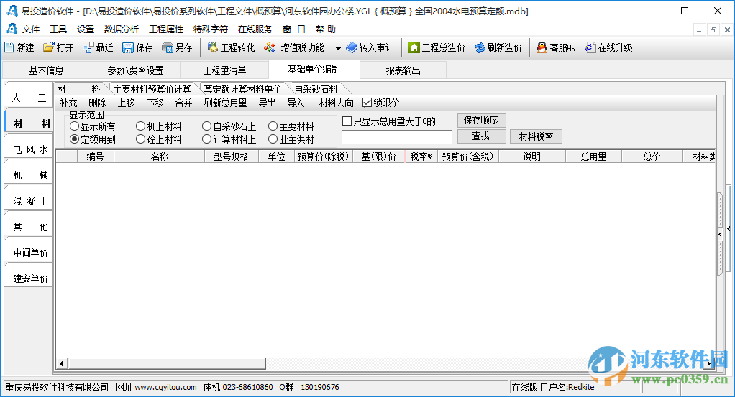The width and height of the screenshot is (735, 397).
Task: Switch to 参数\费率设置 tab
Action: click(135, 70)
